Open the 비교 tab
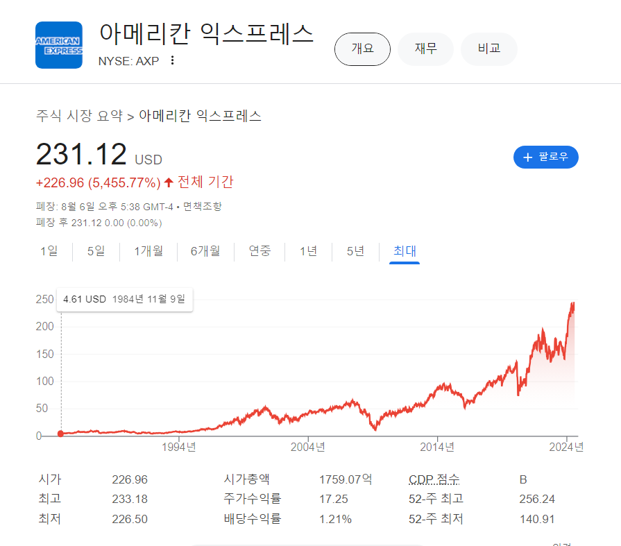621x546 pixels. 489,49
